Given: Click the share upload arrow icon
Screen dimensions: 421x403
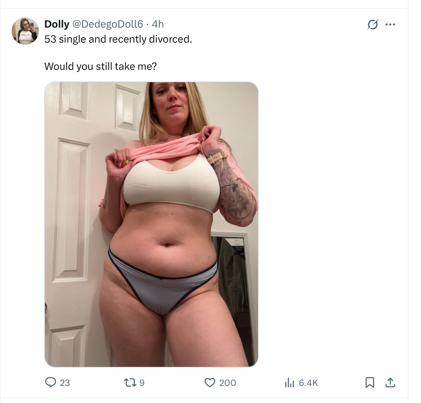Looking at the screenshot, I should [x=390, y=383].
